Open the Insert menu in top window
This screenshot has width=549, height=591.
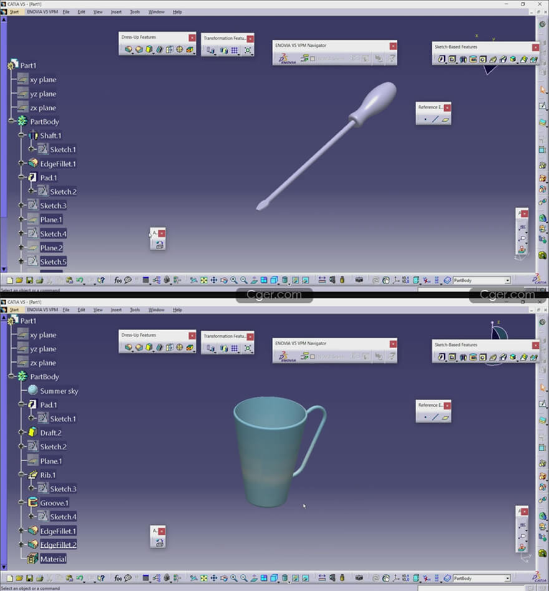(x=116, y=12)
